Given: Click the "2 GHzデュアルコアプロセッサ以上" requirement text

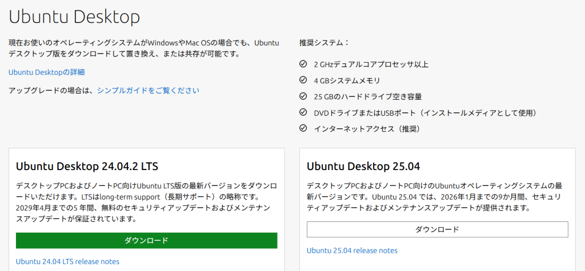Looking at the screenshot, I should (371, 64).
